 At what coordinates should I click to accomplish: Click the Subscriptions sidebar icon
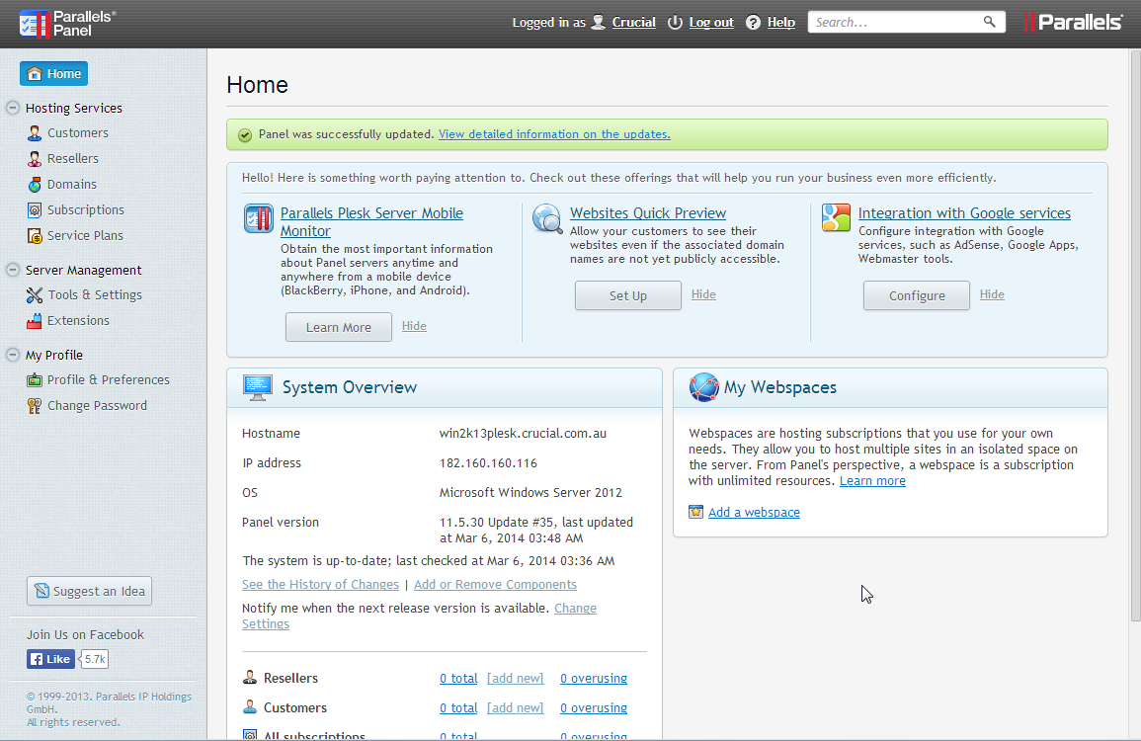35,210
